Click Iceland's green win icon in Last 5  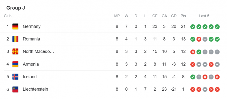click(193, 77)
